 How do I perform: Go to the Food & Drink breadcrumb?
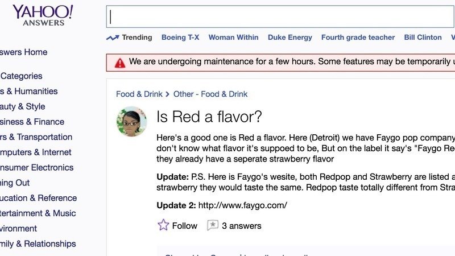point(139,94)
